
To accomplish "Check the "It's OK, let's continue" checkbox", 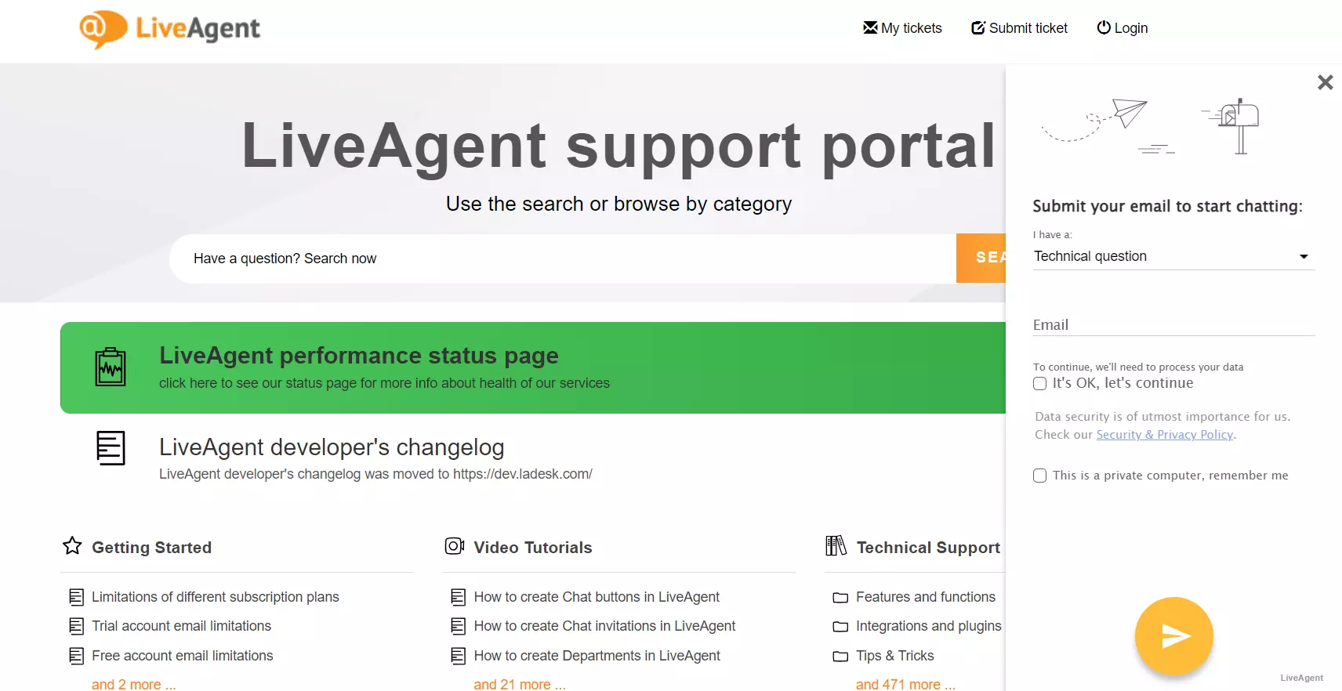I will pos(1040,384).
